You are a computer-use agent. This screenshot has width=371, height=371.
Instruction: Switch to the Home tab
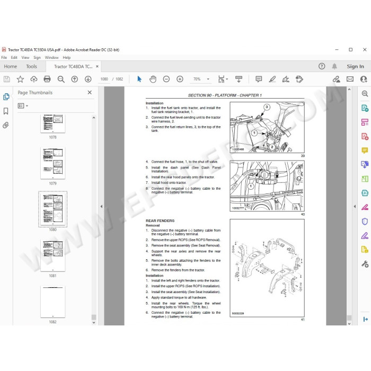click(x=11, y=66)
